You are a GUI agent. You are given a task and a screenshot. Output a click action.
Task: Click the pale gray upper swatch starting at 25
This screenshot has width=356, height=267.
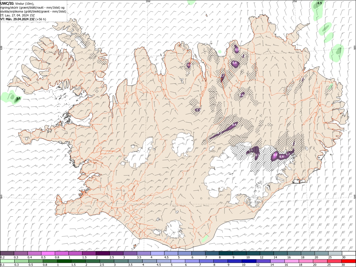335,253
